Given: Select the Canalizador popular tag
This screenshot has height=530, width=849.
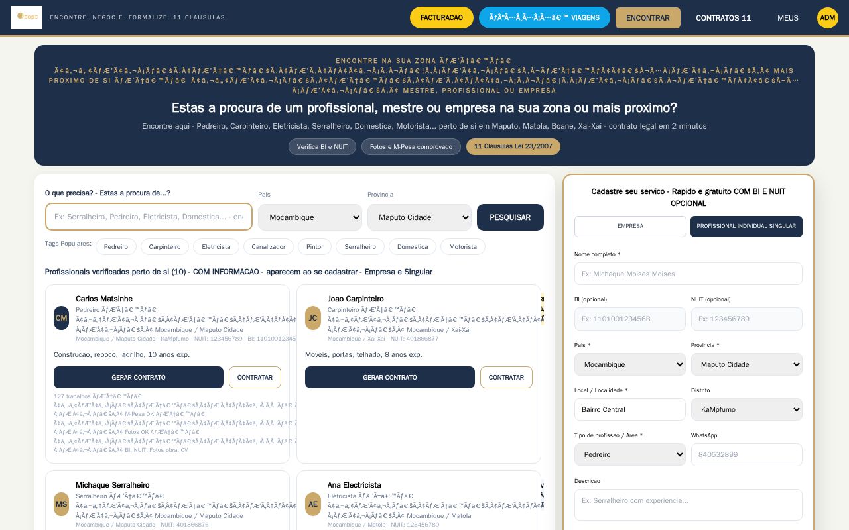Looking at the screenshot, I should [x=269, y=246].
